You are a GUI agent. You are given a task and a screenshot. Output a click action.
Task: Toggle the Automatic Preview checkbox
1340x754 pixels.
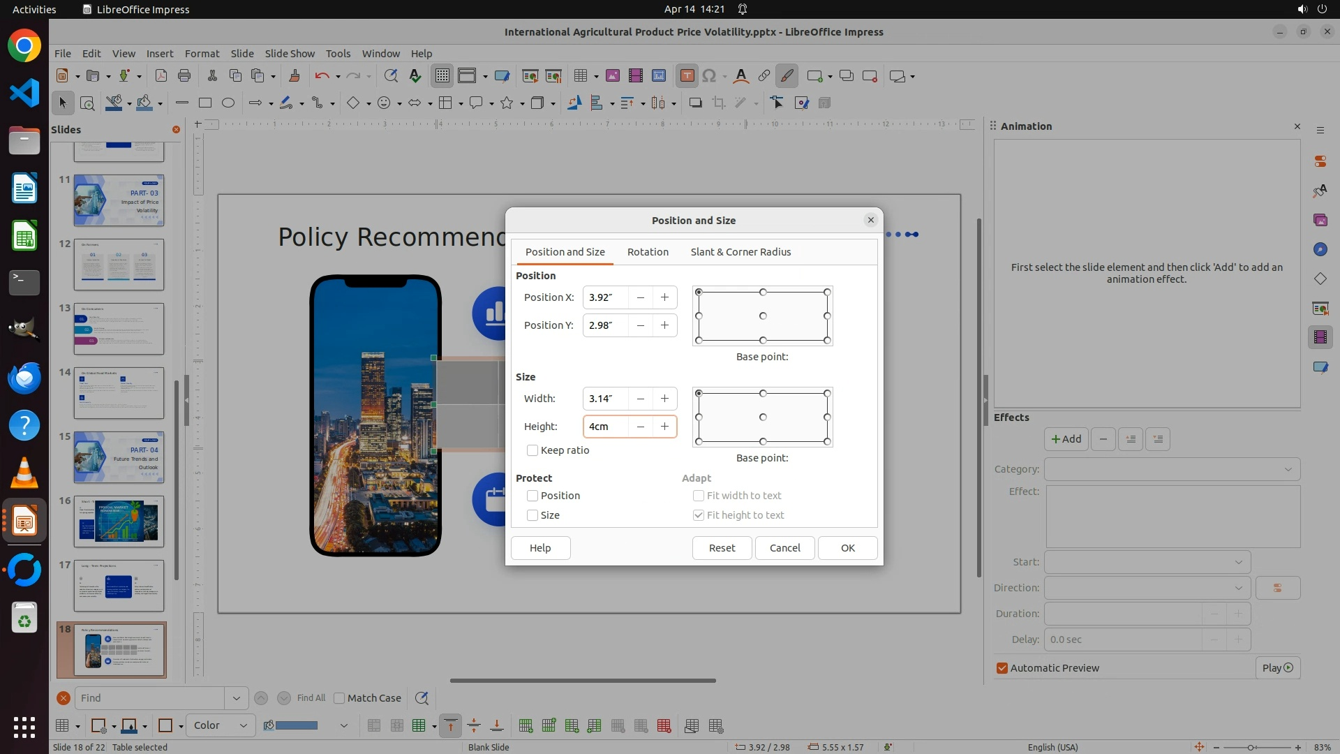click(x=1002, y=668)
